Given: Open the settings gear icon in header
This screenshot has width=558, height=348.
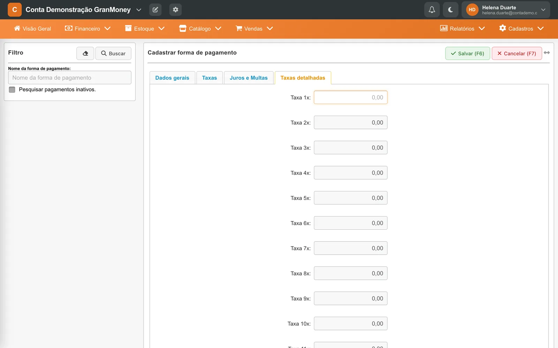Looking at the screenshot, I should 175,10.
